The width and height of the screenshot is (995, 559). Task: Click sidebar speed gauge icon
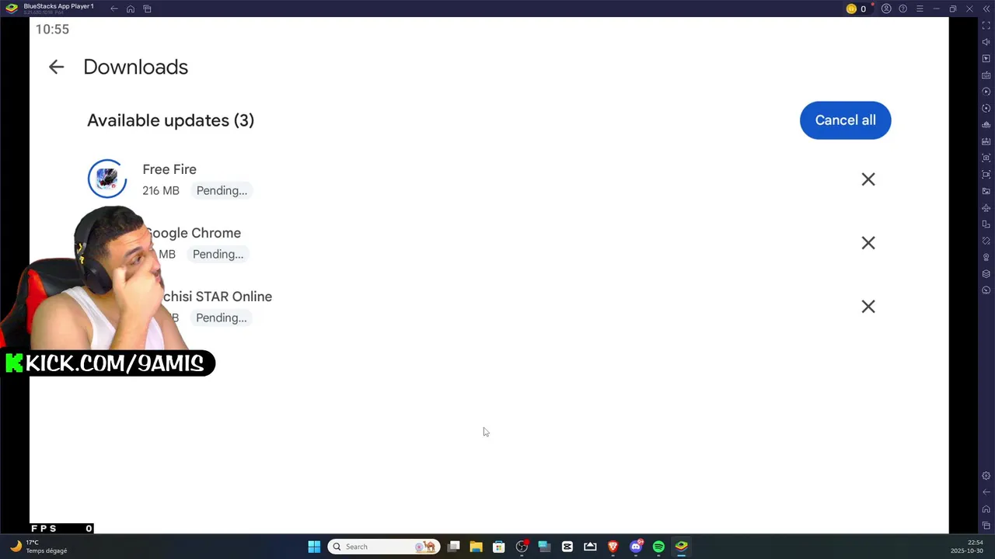[x=986, y=290]
